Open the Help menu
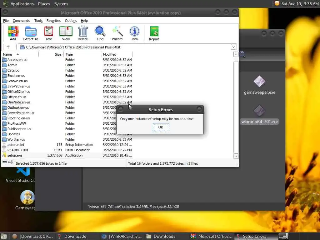The height and width of the screenshot is (240, 320). point(84,21)
